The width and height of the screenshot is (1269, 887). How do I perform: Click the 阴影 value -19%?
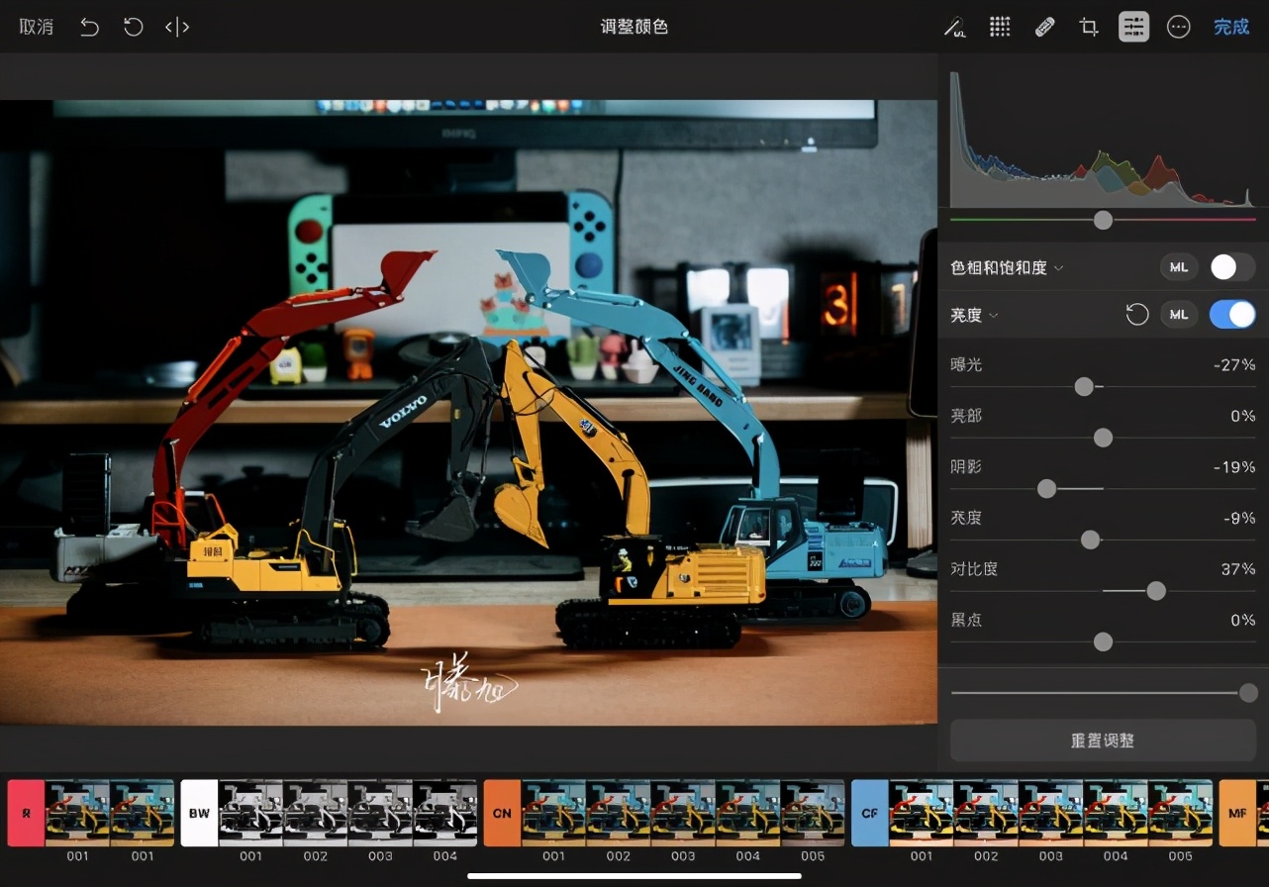(x=1234, y=466)
